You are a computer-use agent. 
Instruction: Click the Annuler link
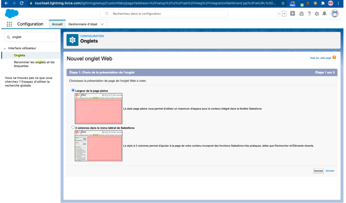[x=330, y=171]
